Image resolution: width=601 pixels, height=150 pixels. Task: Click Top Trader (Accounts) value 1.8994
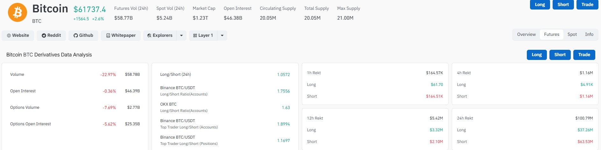283,124
